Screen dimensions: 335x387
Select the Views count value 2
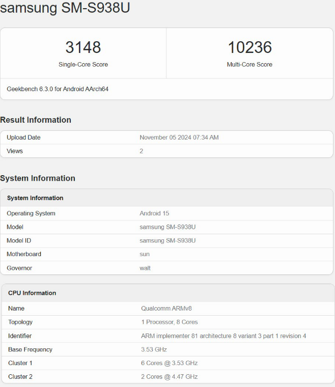[x=142, y=151]
